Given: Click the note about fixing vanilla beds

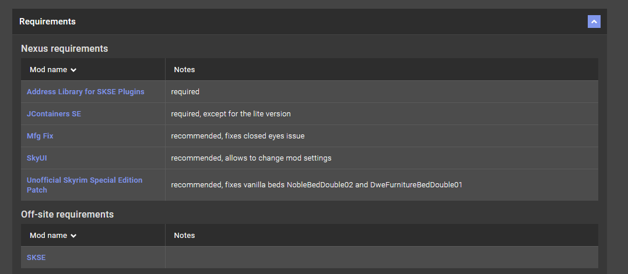Looking at the screenshot, I should click(316, 185).
